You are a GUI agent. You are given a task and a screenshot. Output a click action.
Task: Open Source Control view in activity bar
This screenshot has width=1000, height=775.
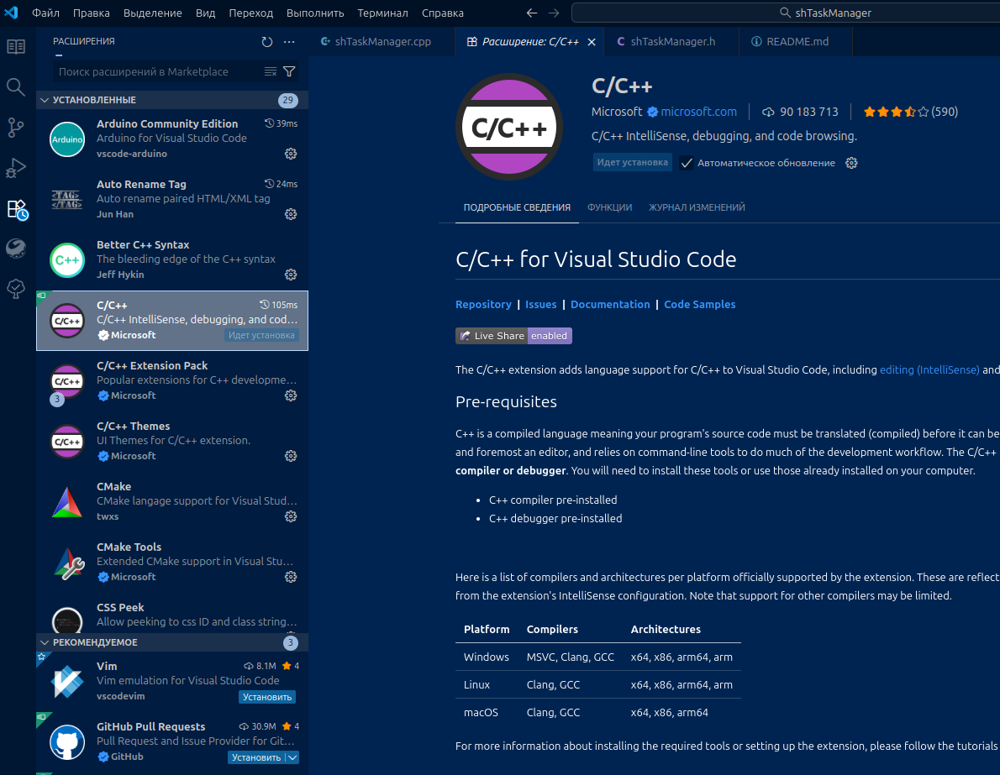15,127
